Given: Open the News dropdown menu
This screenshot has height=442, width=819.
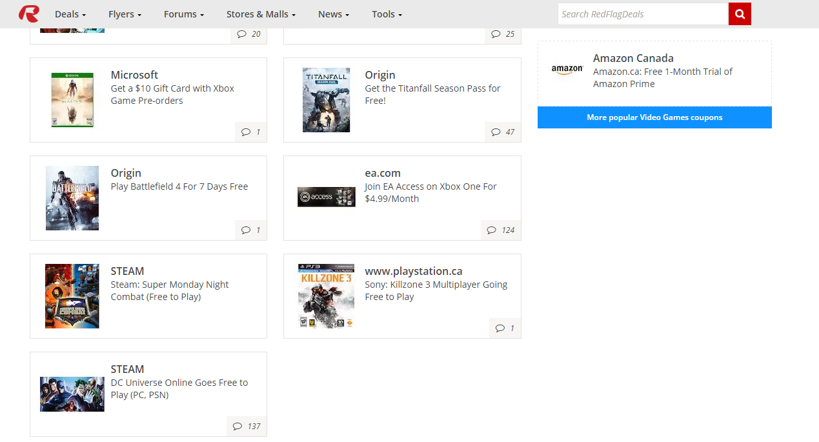Looking at the screenshot, I should coord(334,14).
